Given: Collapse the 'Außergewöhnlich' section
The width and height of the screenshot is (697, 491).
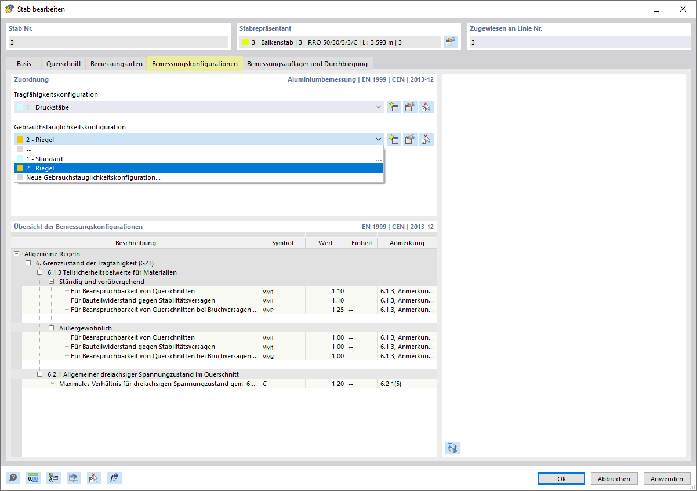Looking at the screenshot, I should pyautogui.click(x=51, y=328).
